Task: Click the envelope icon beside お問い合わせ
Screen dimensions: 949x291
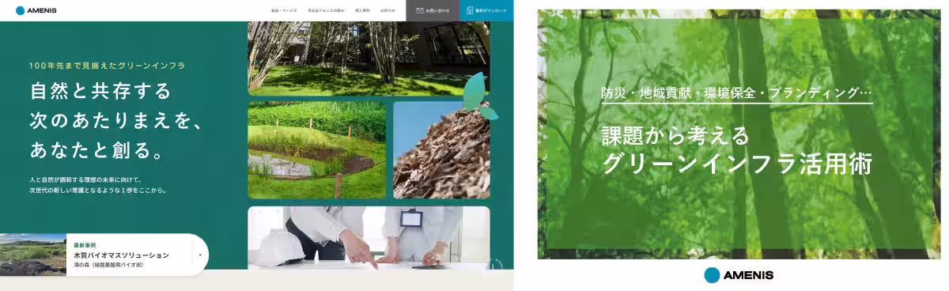Action: click(x=420, y=11)
